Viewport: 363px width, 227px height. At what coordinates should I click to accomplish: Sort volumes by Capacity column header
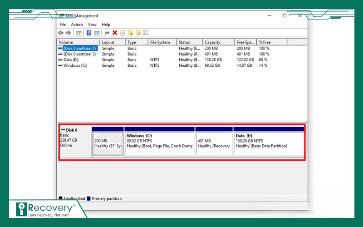click(212, 42)
